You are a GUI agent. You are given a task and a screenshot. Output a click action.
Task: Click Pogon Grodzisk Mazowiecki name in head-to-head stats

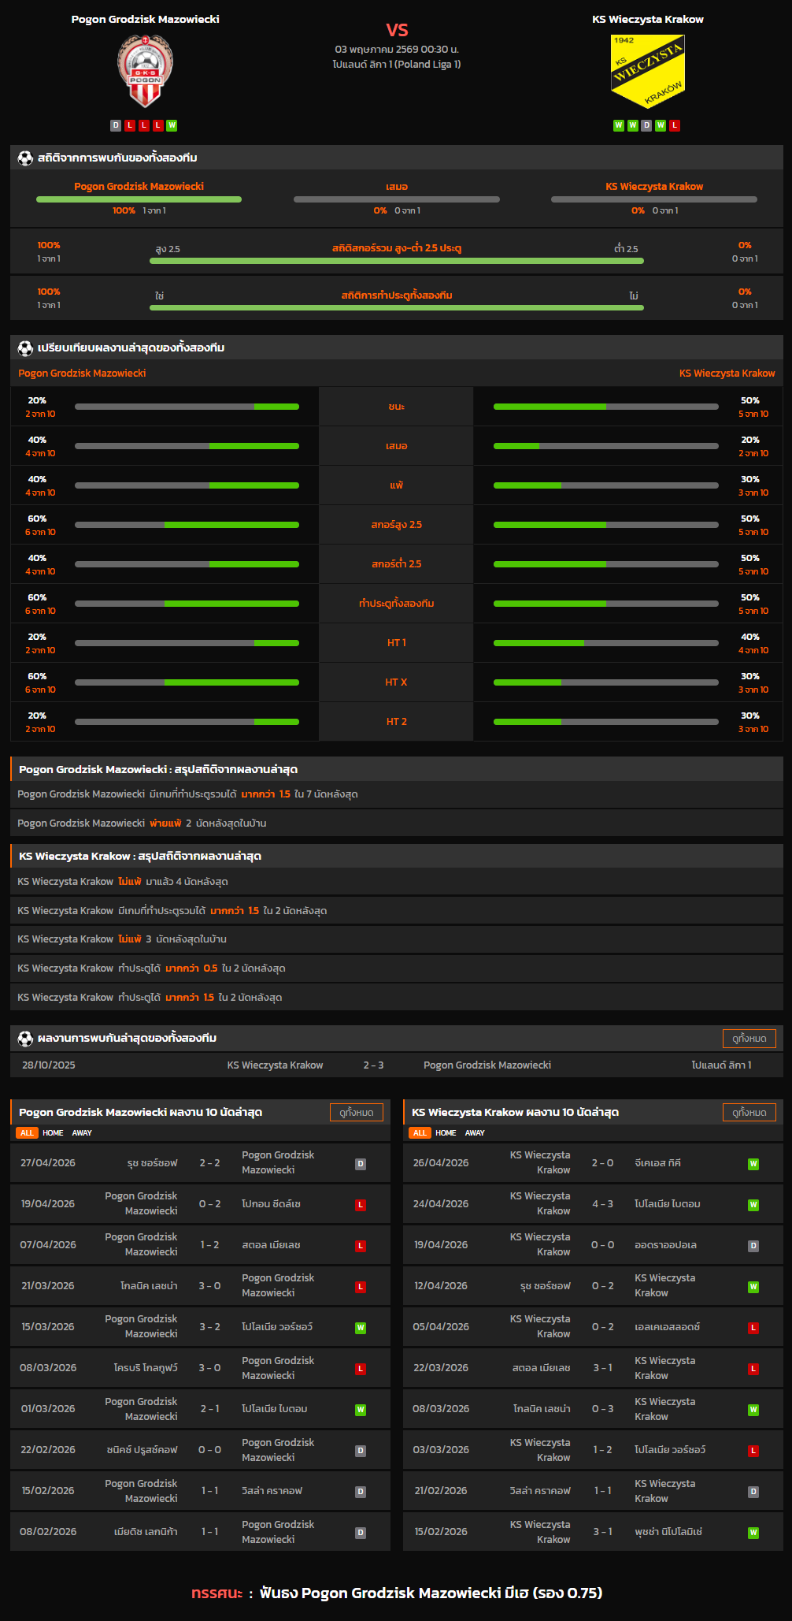point(139,186)
